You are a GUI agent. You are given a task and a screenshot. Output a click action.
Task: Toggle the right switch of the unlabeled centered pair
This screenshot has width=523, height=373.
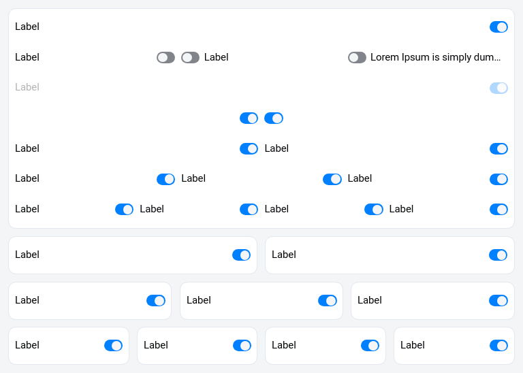pos(273,118)
